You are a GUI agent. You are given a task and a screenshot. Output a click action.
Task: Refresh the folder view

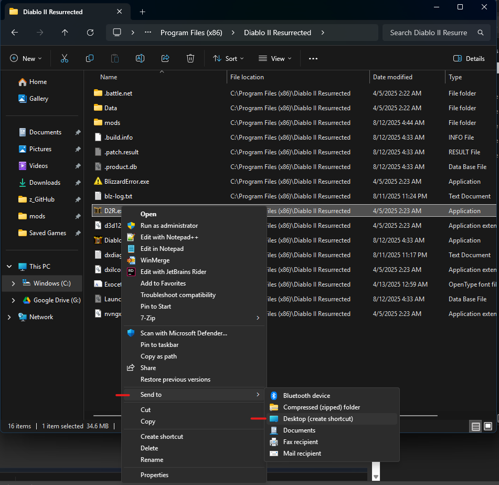(90, 33)
